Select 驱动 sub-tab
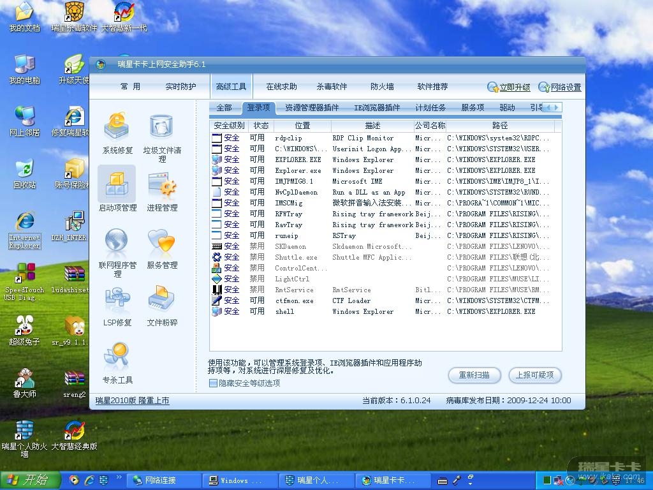Screen dimensions: 653x490 click(x=507, y=107)
